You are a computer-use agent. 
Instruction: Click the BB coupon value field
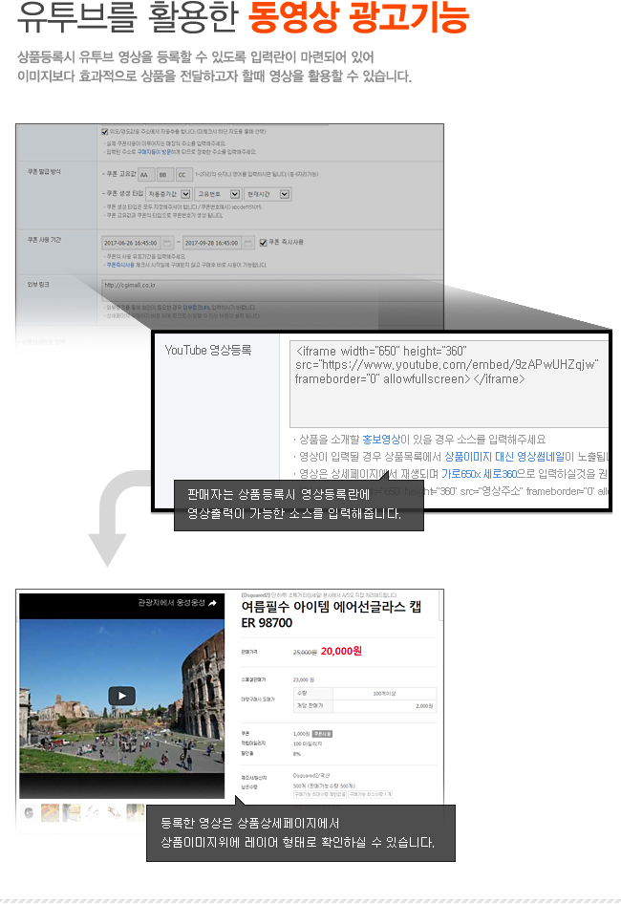coord(164,174)
